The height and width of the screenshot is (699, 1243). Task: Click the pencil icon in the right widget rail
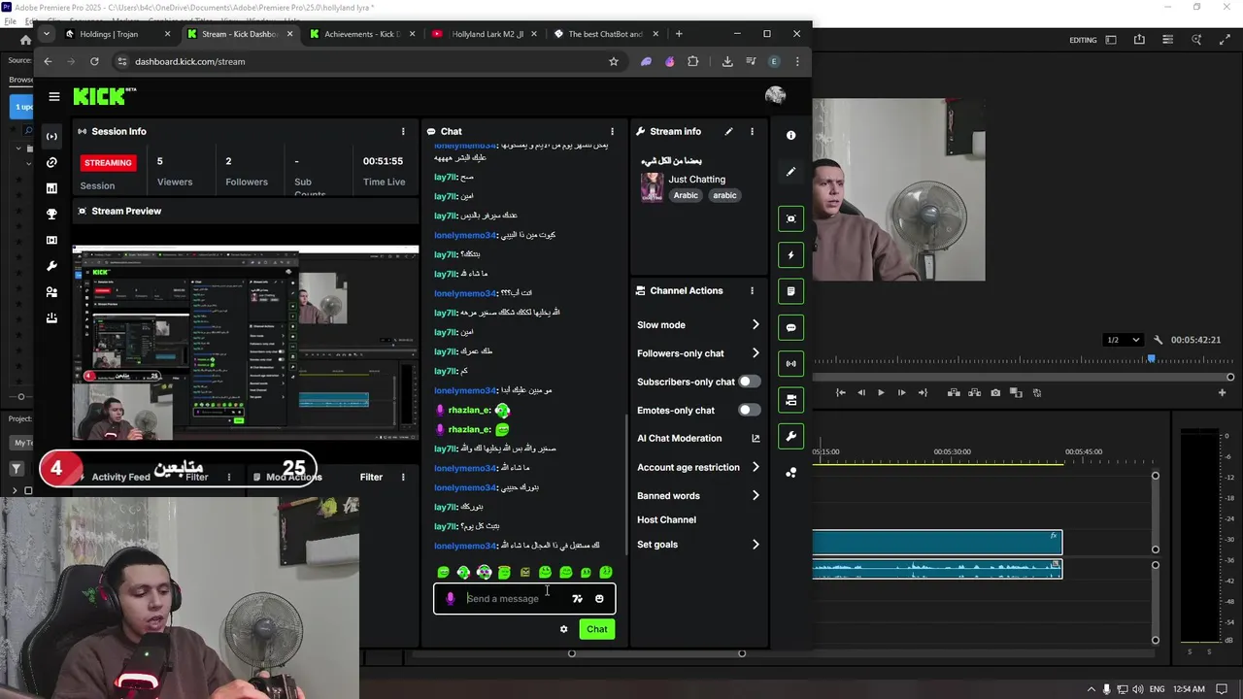point(790,172)
